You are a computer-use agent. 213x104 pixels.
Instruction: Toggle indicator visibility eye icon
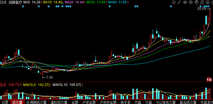pyautogui.click(x=185, y=2)
